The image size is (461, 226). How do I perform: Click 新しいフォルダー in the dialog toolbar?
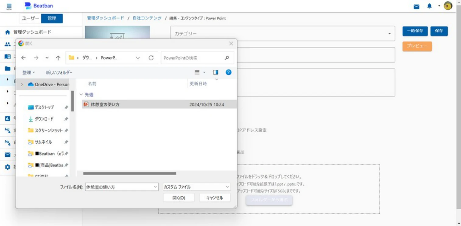click(x=59, y=73)
